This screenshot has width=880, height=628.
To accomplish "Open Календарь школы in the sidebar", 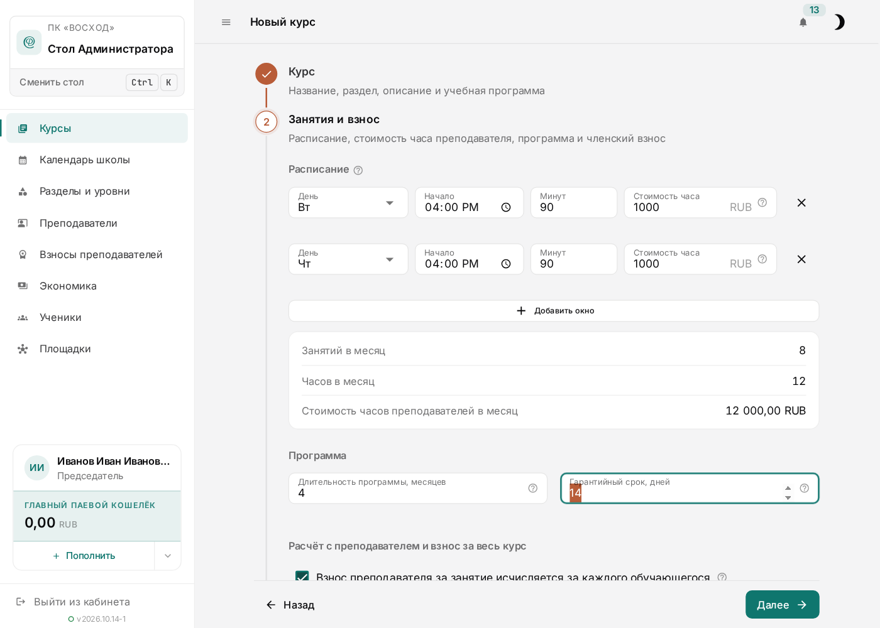I will 97,160.
